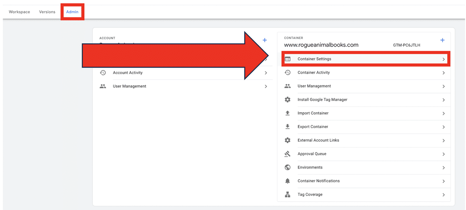Expand Container Activity chevron
Image resolution: width=466 pixels, height=210 pixels.
444,73
